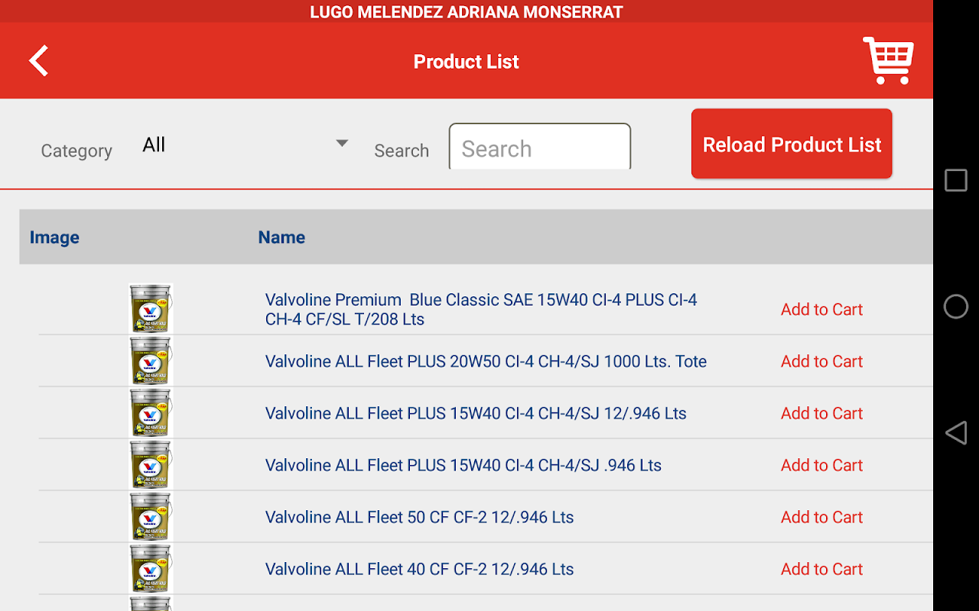Select 'Valvoline ALL Fleet PLUS 20W50' product name

(486, 361)
